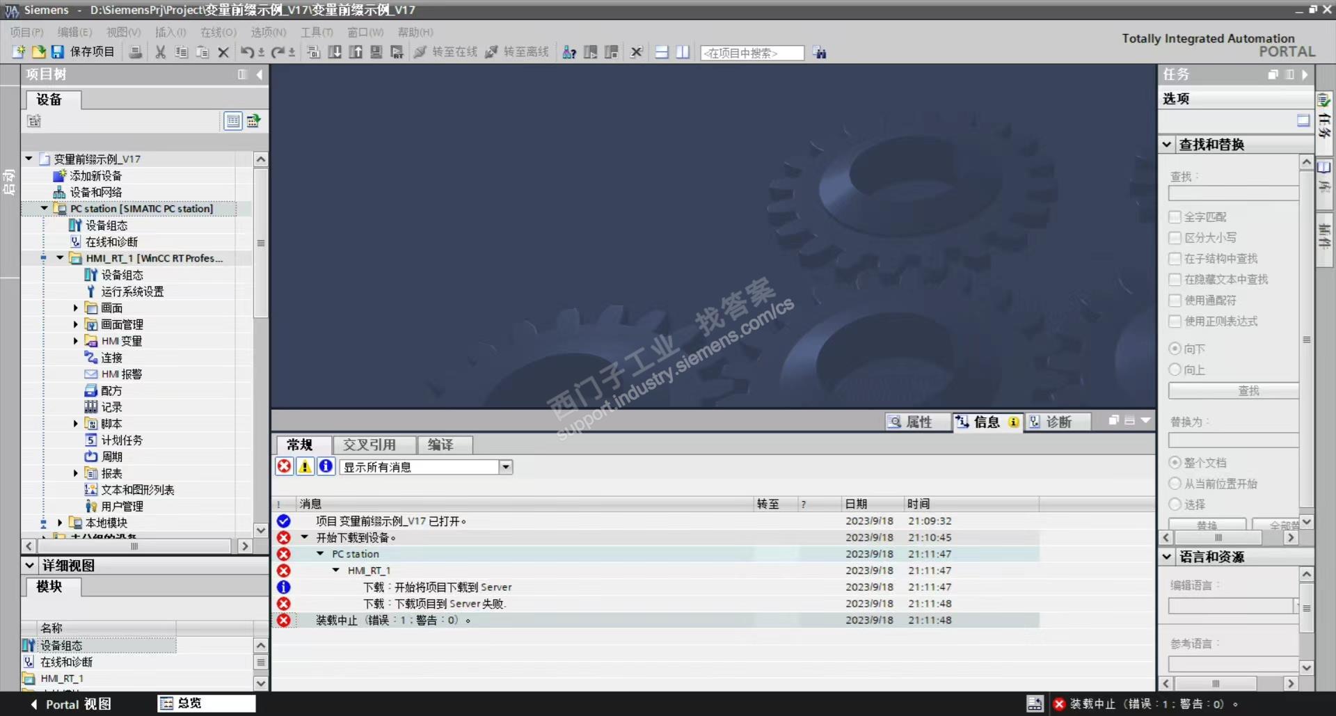Select the 从当前位置开始 radio option
Screen dimensions: 1336x716
click(x=1175, y=484)
